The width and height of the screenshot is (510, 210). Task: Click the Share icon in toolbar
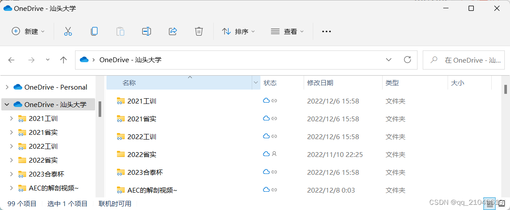pyautogui.click(x=173, y=31)
